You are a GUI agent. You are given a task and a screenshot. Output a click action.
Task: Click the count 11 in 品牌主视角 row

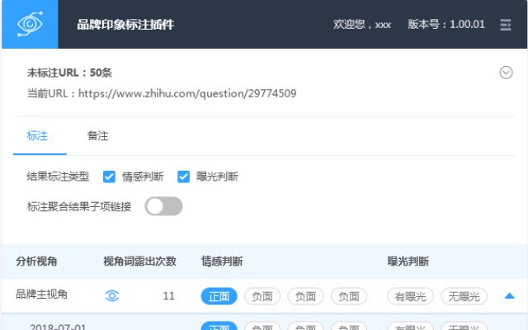tap(168, 296)
